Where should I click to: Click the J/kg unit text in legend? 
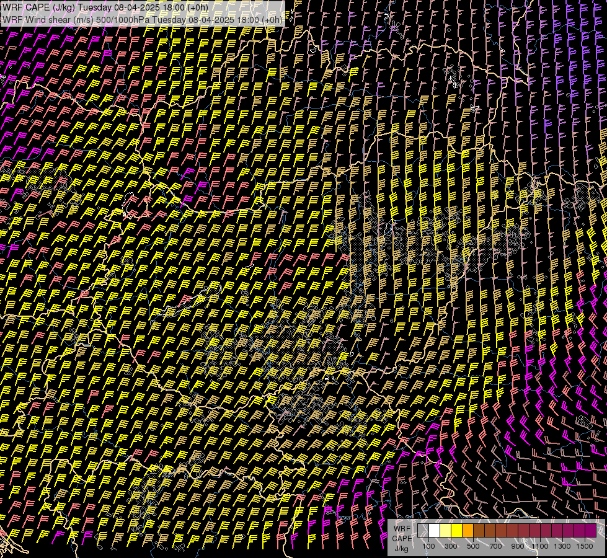tap(401, 549)
